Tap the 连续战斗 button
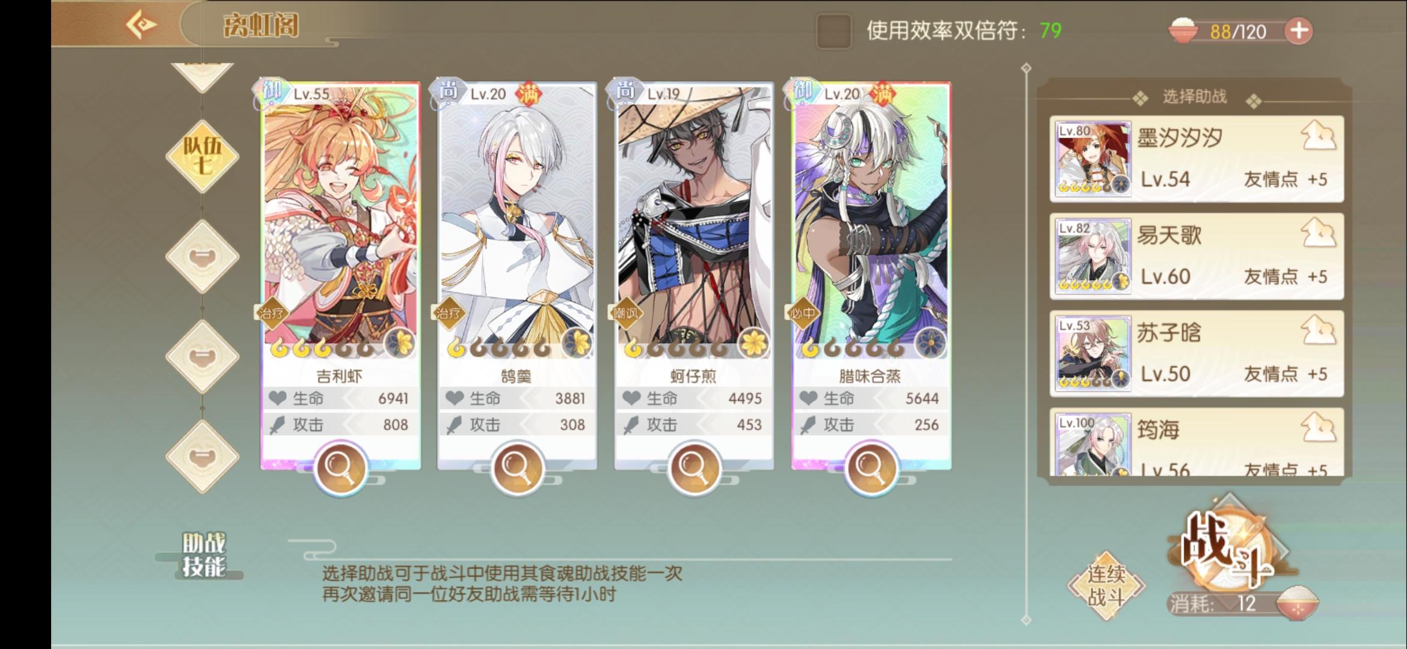The width and height of the screenshot is (1407, 649). click(x=1106, y=586)
